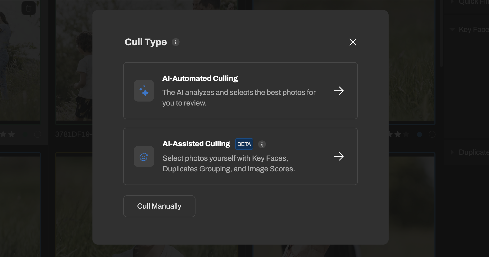Viewport: 489px width, 257px height.
Task: Dismiss the Cull Type dialog with the X
Action: (353, 42)
